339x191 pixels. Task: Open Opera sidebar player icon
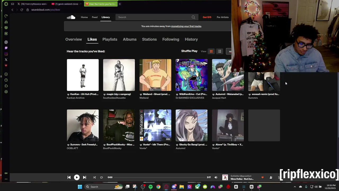[x=6, y=74]
